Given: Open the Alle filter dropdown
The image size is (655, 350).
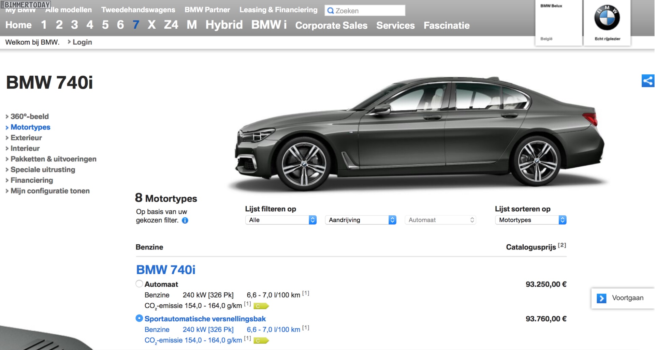Looking at the screenshot, I should click(280, 220).
